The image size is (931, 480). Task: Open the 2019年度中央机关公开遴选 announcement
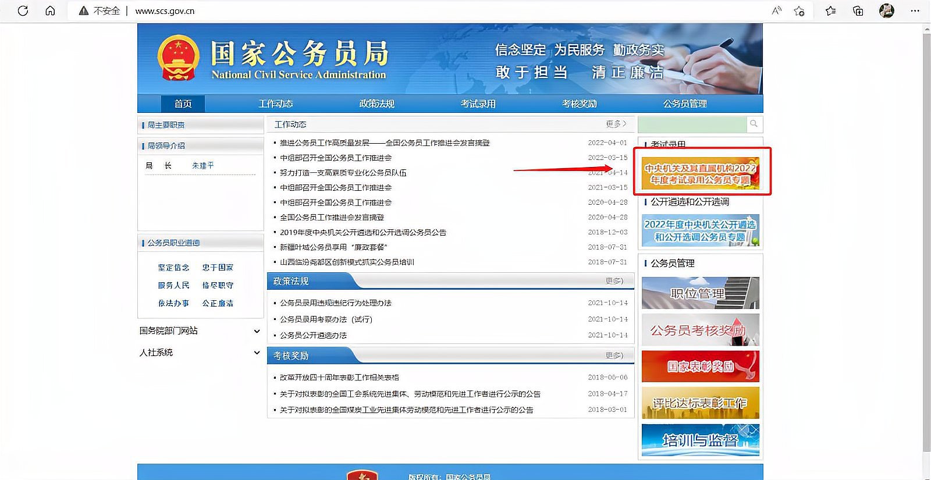pos(363,232)
